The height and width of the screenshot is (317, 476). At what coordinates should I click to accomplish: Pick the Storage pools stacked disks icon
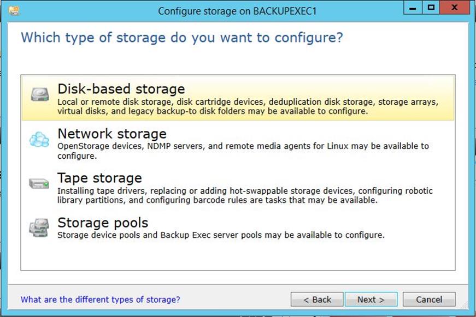[39, 228]
